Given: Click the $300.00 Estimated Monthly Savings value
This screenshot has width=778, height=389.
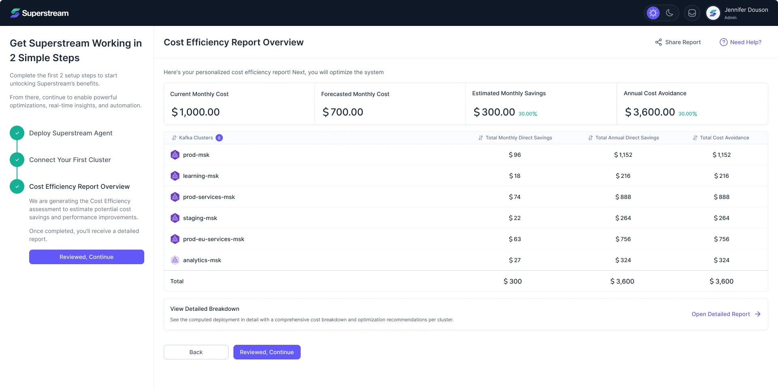Looking at the screenshot, I should 494,112.
